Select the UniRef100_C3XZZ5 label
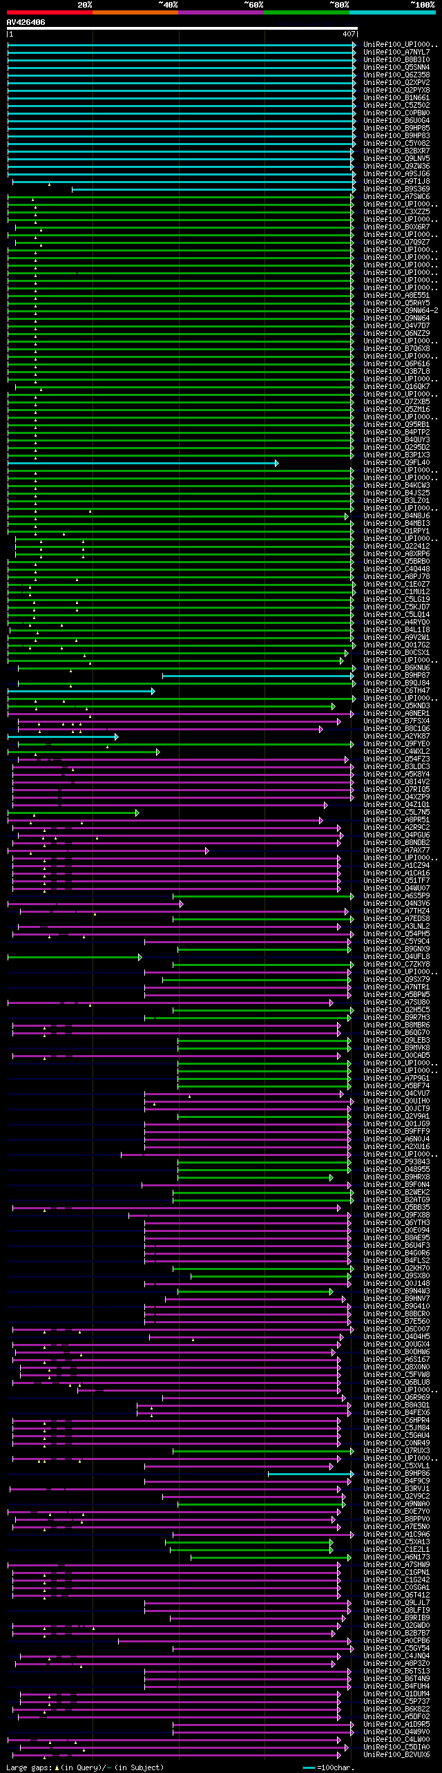 point(396,211)
